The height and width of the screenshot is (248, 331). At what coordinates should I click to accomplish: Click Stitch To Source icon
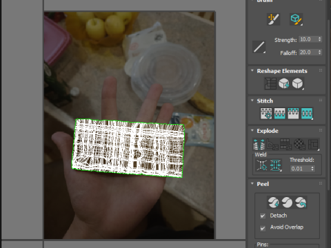[x=293, y=114]
